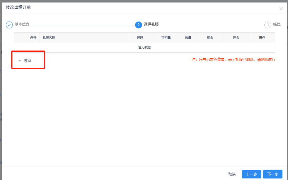The height and width of the screenshot is (180, 288).
Task: Click the 数量 column header
Action: pos(188,37)
